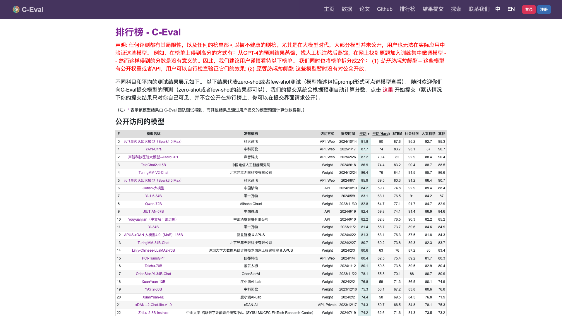Open 声智科技医院大模型--AzeroGPT link
This screenshot has height=316, width=562.
[153, 157]
